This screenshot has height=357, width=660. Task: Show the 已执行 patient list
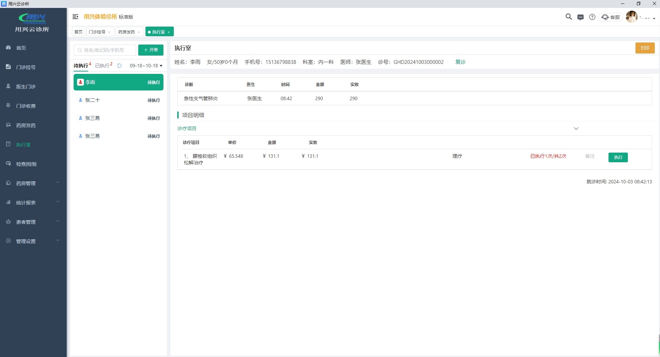[102, 66]
